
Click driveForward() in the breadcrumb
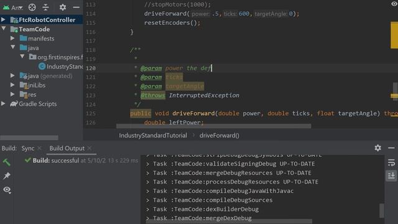220,136
